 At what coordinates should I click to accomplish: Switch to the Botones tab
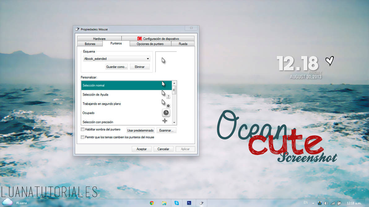90,44
